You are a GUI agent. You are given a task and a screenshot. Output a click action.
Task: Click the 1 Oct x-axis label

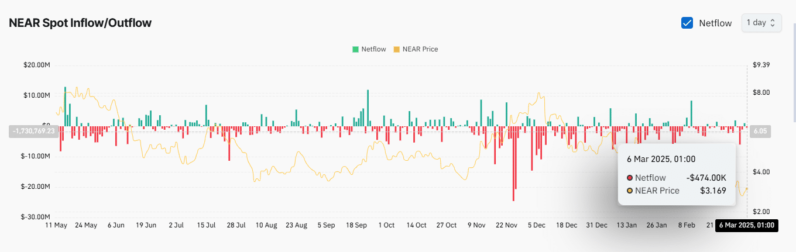(x=386, y=225)
